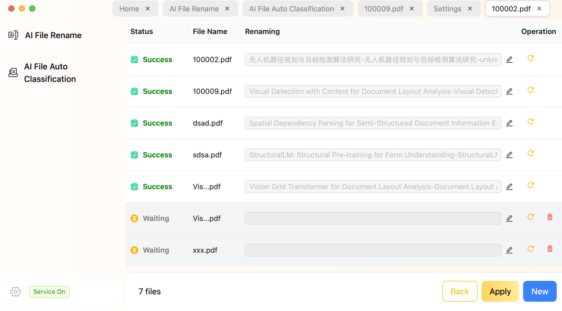The width and height of the screenshot is (562, 311).
Task: Toggle the success checkbox for sdsa.pdf
Action: 134,155
